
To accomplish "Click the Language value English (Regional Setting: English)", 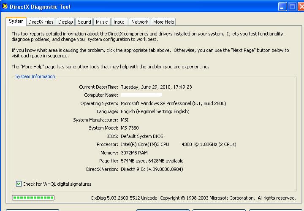I will click(x=155, y=111).
